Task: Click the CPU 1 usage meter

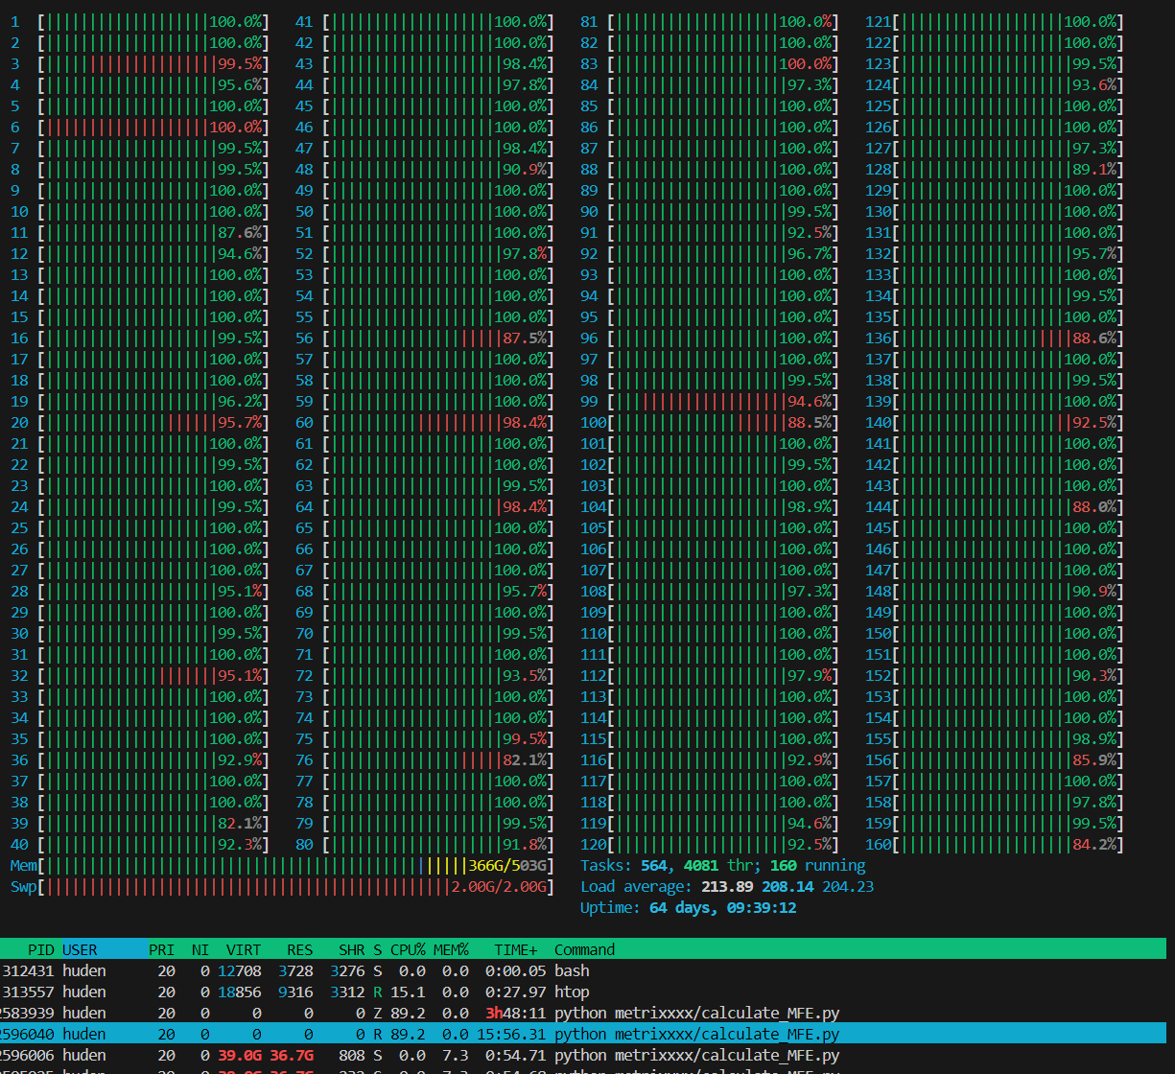Action: tap(141, 21)
